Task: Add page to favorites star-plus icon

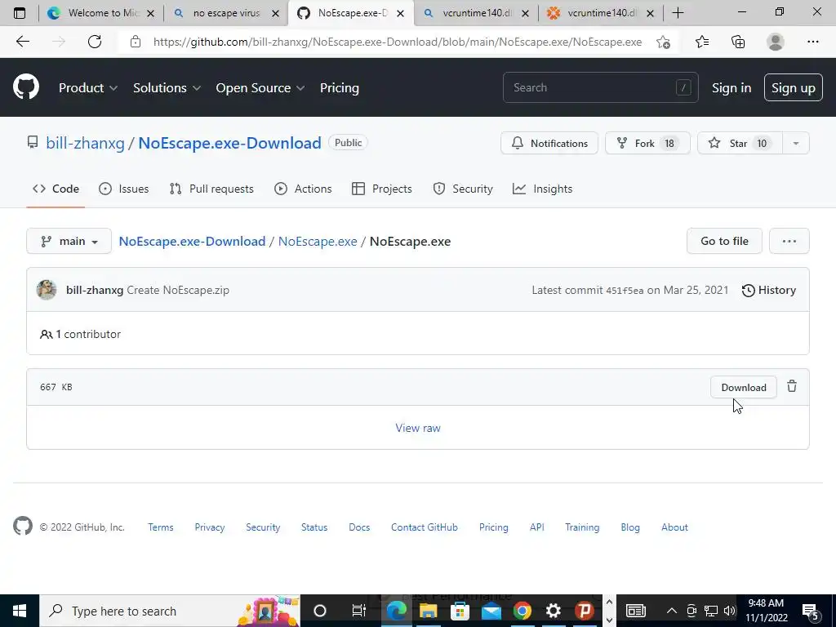Action: (663, 42)
